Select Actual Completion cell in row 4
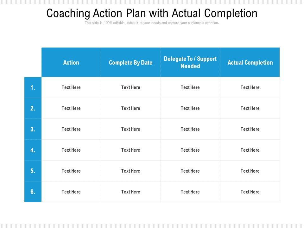This screenshot has width=304, height=228. (x=250, y=150)
